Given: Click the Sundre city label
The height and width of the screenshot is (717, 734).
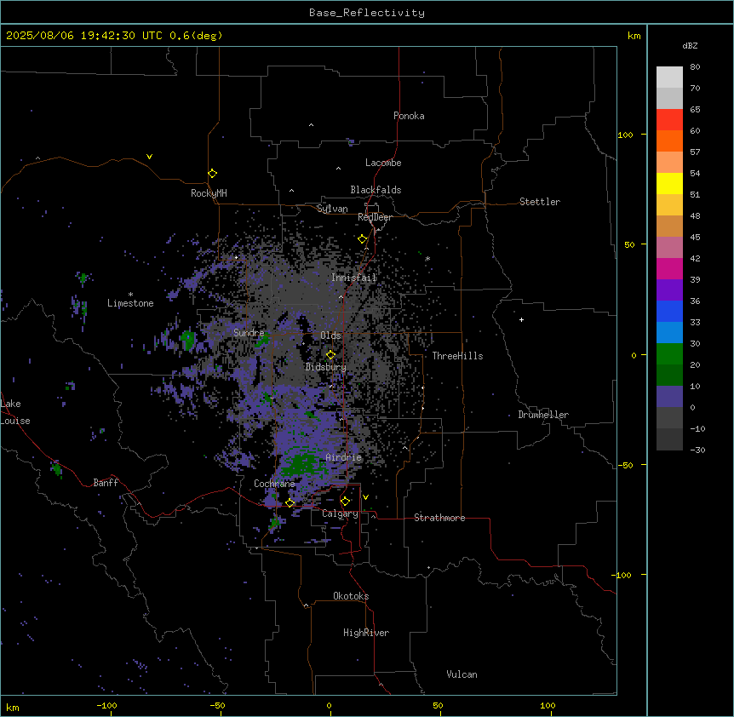Looking at the screenshot, I should click(x=249, y=333).
